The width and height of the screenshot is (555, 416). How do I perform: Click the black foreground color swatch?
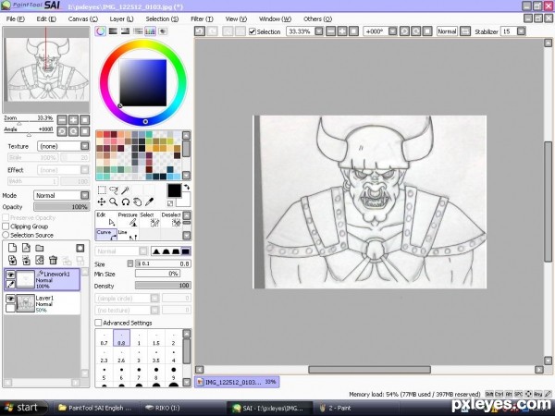coord(174,190)
